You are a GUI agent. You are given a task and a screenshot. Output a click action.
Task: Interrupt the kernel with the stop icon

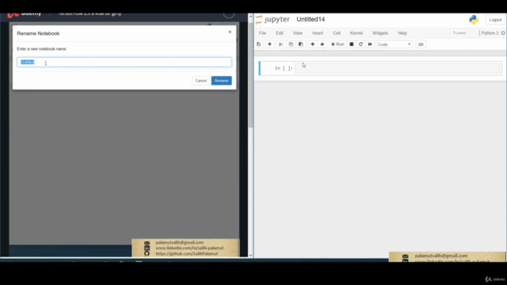click(352, 44)
